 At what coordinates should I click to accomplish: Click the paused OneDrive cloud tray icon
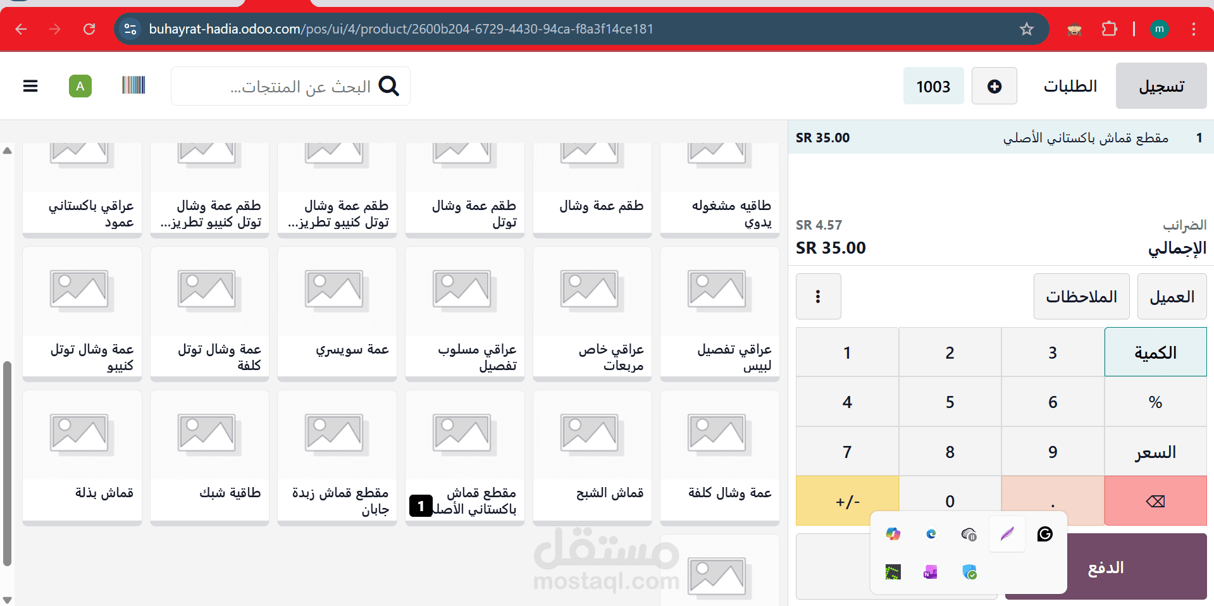969,535
